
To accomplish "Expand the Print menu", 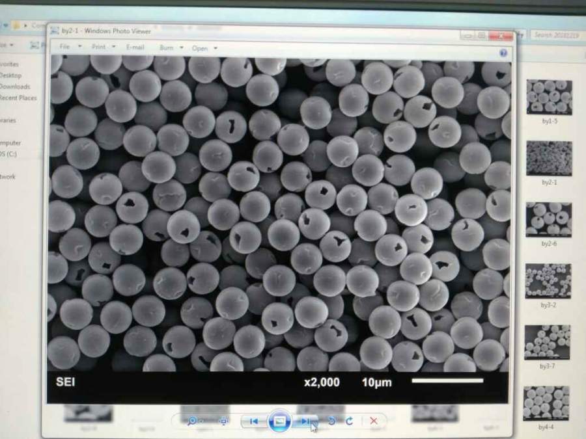I will coord(104,47).
